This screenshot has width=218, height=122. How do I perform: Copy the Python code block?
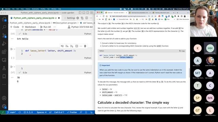[182, 51]
